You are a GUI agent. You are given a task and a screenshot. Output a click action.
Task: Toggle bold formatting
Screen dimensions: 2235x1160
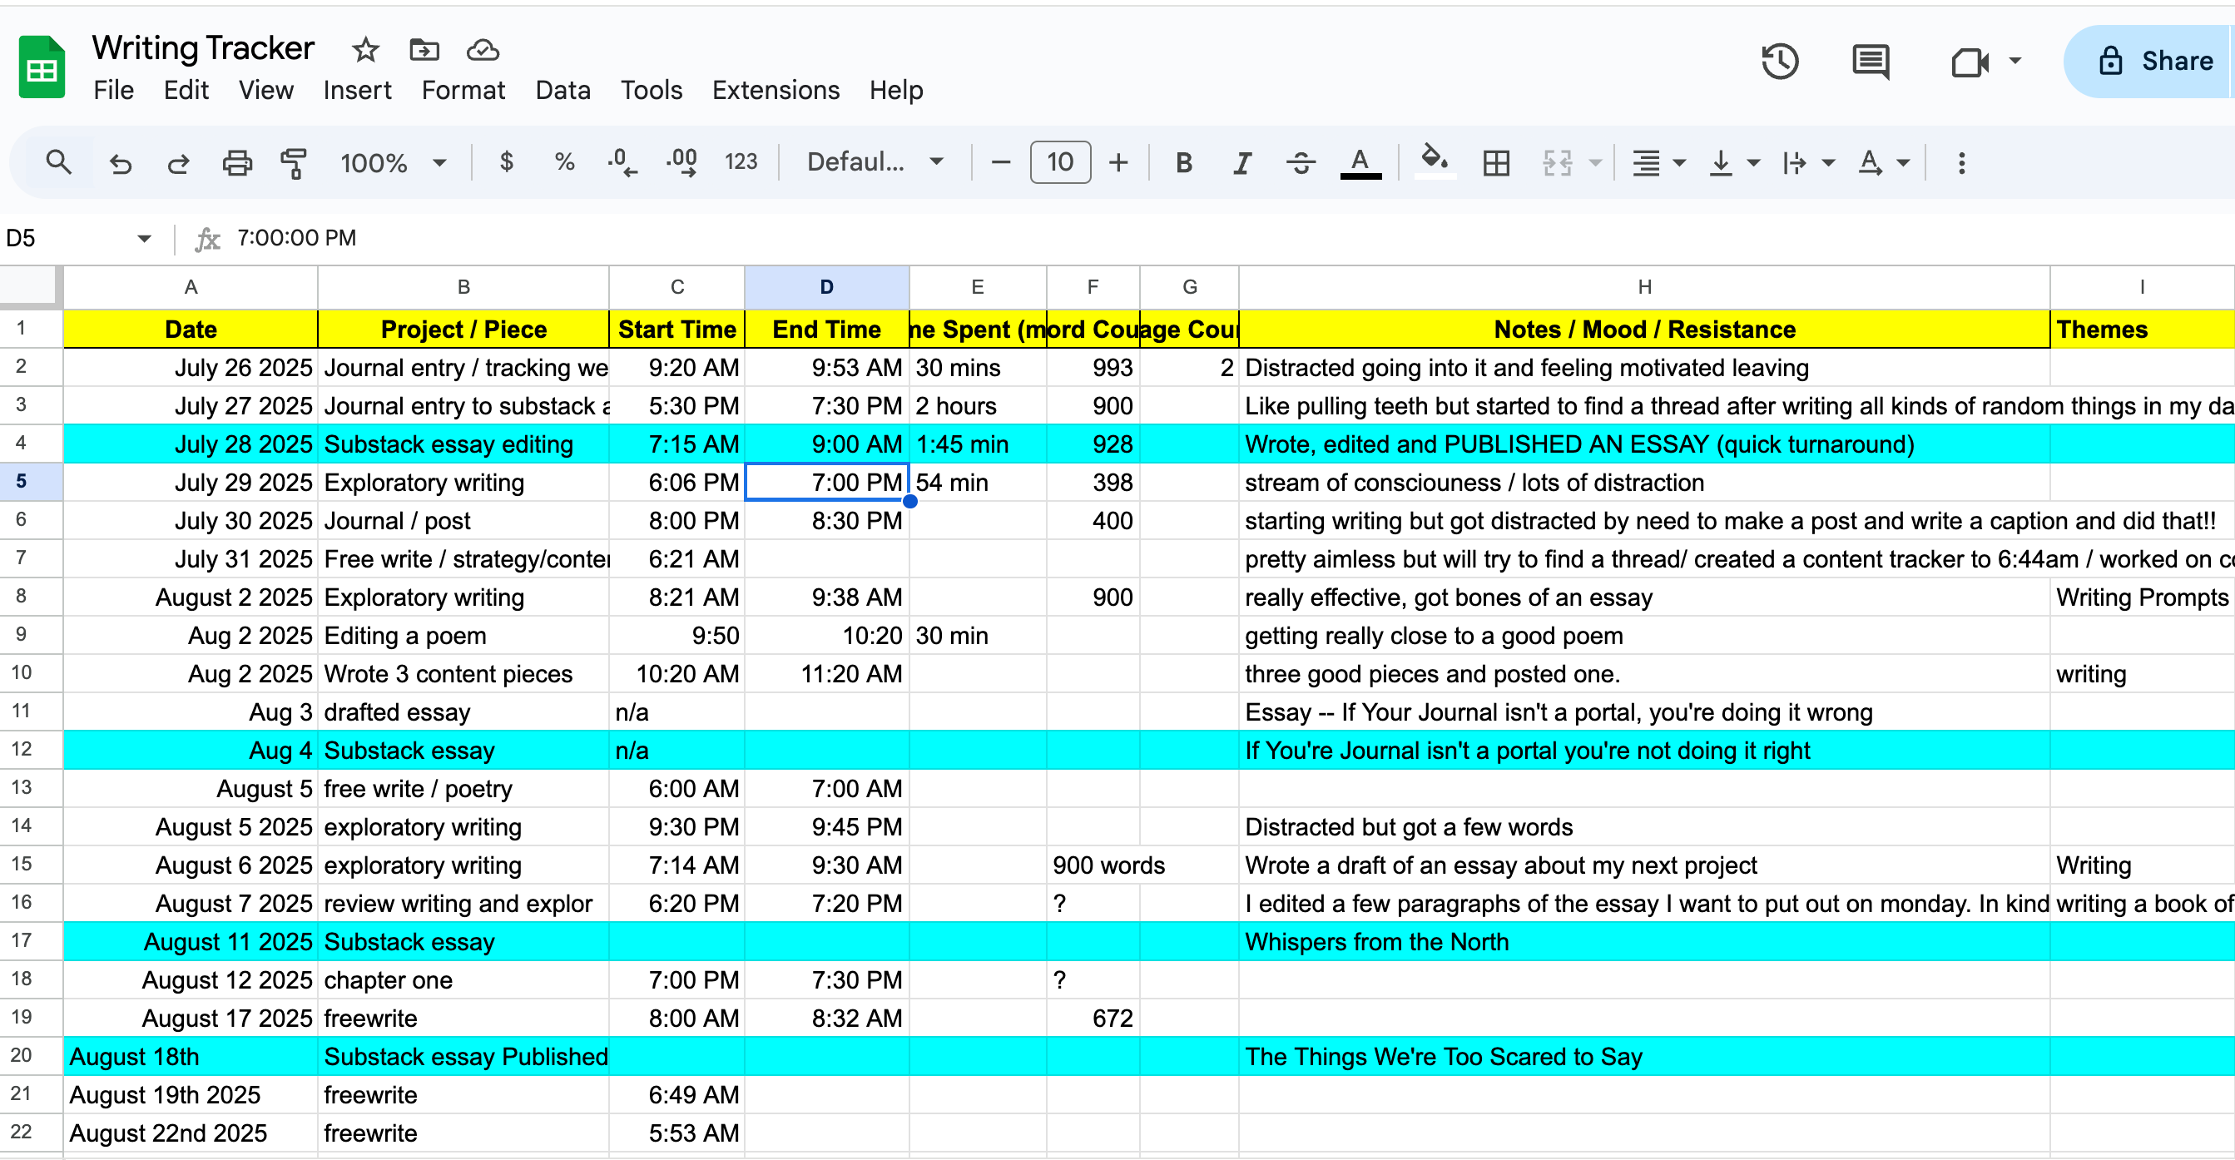tap(1183, 162)
